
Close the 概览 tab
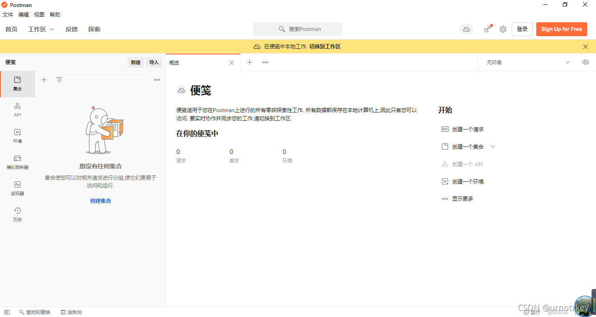point(232,63)
